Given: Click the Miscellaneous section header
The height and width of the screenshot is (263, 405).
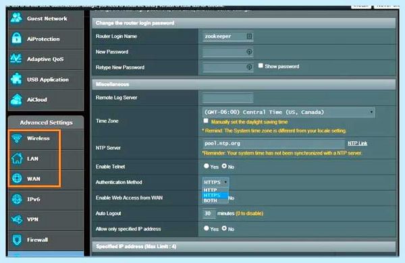Looking at the screenshot, I should pyautogui.click(x=244, y=84).
